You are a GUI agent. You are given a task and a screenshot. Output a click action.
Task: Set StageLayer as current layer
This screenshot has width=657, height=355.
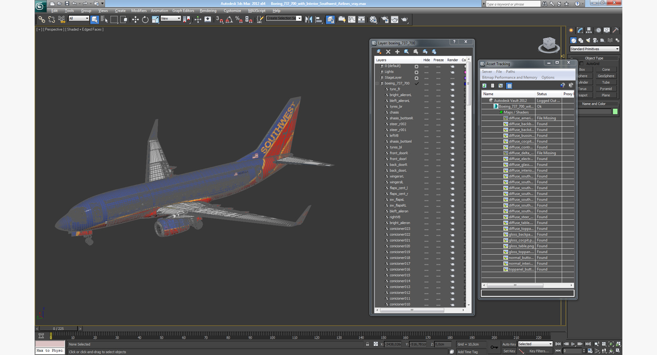[x=416, y=78]
